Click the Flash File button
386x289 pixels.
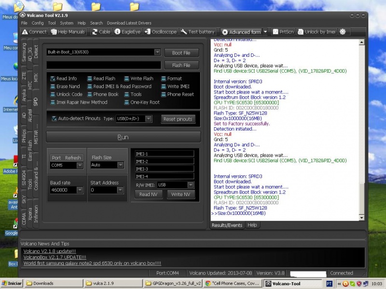(x=181, y=66)
